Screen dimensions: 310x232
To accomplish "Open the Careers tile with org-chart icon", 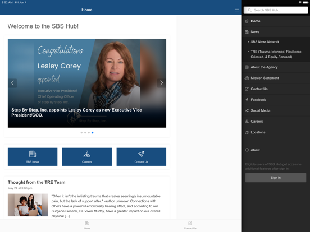I will (87, 157).
